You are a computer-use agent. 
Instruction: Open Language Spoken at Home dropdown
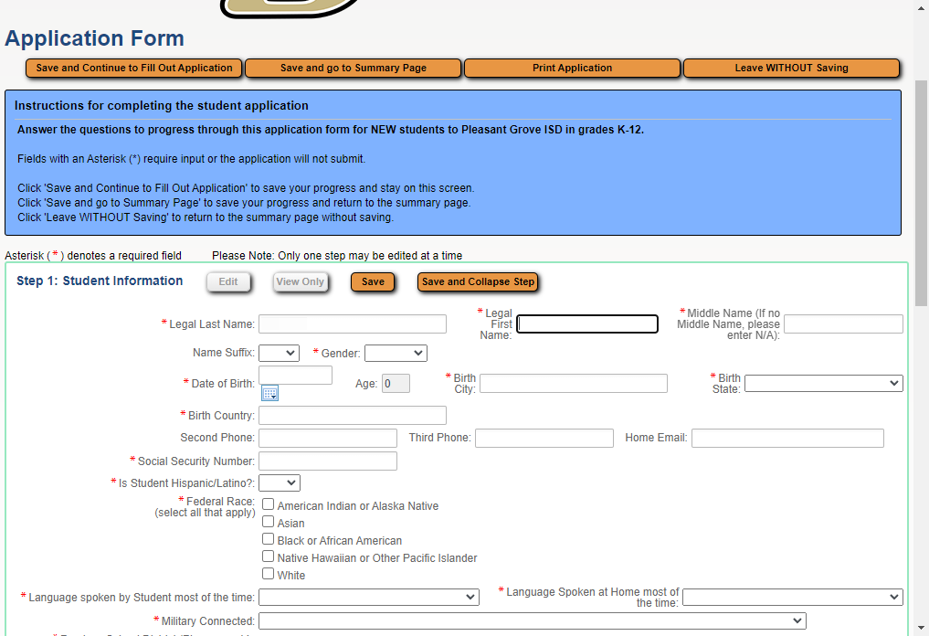click(x=793, y=597)
